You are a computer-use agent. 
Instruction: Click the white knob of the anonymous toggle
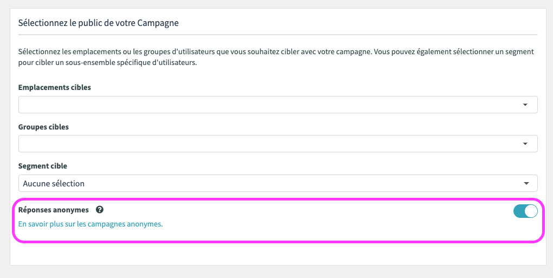(x=531, y=211)
